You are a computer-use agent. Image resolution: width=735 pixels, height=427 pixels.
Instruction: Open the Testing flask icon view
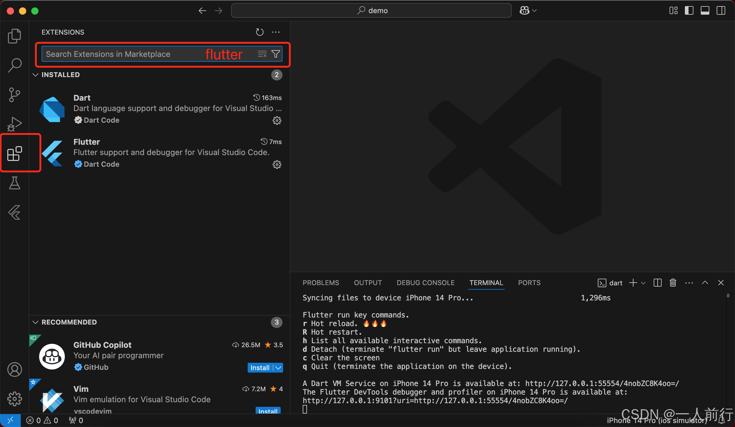pos(14,183)
